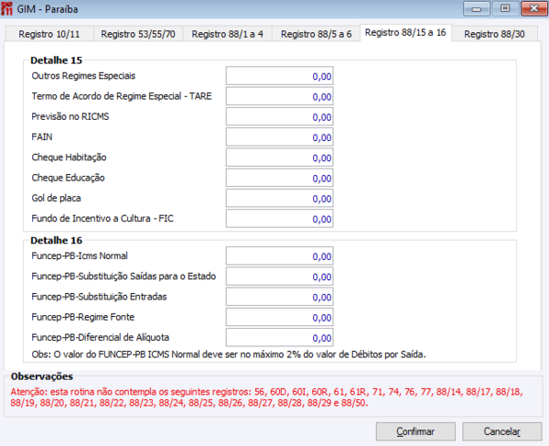The height and width of the screenshot is (446, 549).
Task: Close the GIM - Paraíba window
Action: pos(534,9)
